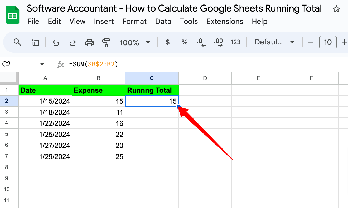Format as currency with dollar sign

(167, 42)
